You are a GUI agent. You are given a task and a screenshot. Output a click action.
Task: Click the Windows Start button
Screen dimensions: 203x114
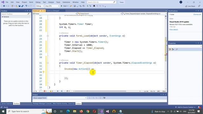pos(3,111)
